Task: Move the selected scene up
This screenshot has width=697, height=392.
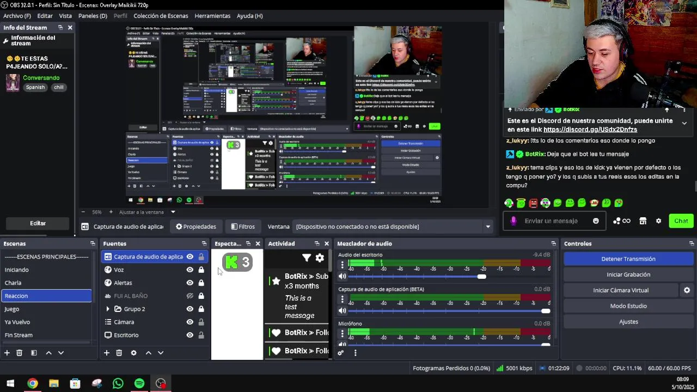Action: 48,353
